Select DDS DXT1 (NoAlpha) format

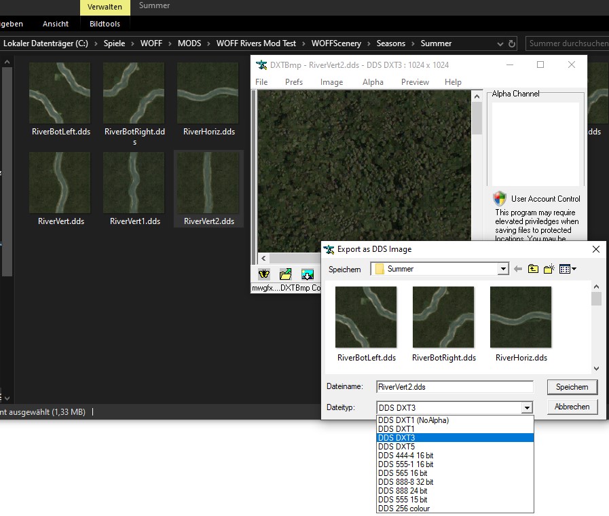point(455,420)
